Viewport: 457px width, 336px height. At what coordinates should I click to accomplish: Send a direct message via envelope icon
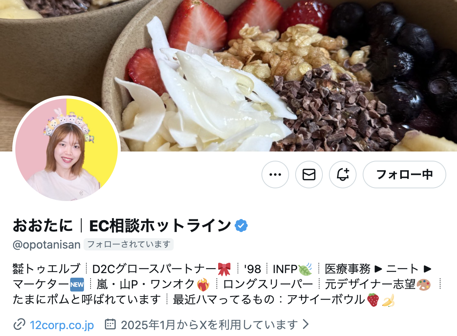point(309,175)
